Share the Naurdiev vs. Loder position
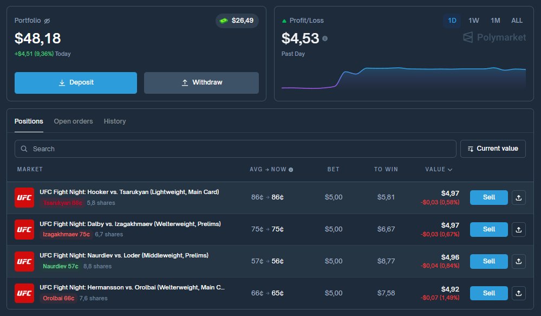This screenshot has height=316, width=541. [x=519, y=261]
